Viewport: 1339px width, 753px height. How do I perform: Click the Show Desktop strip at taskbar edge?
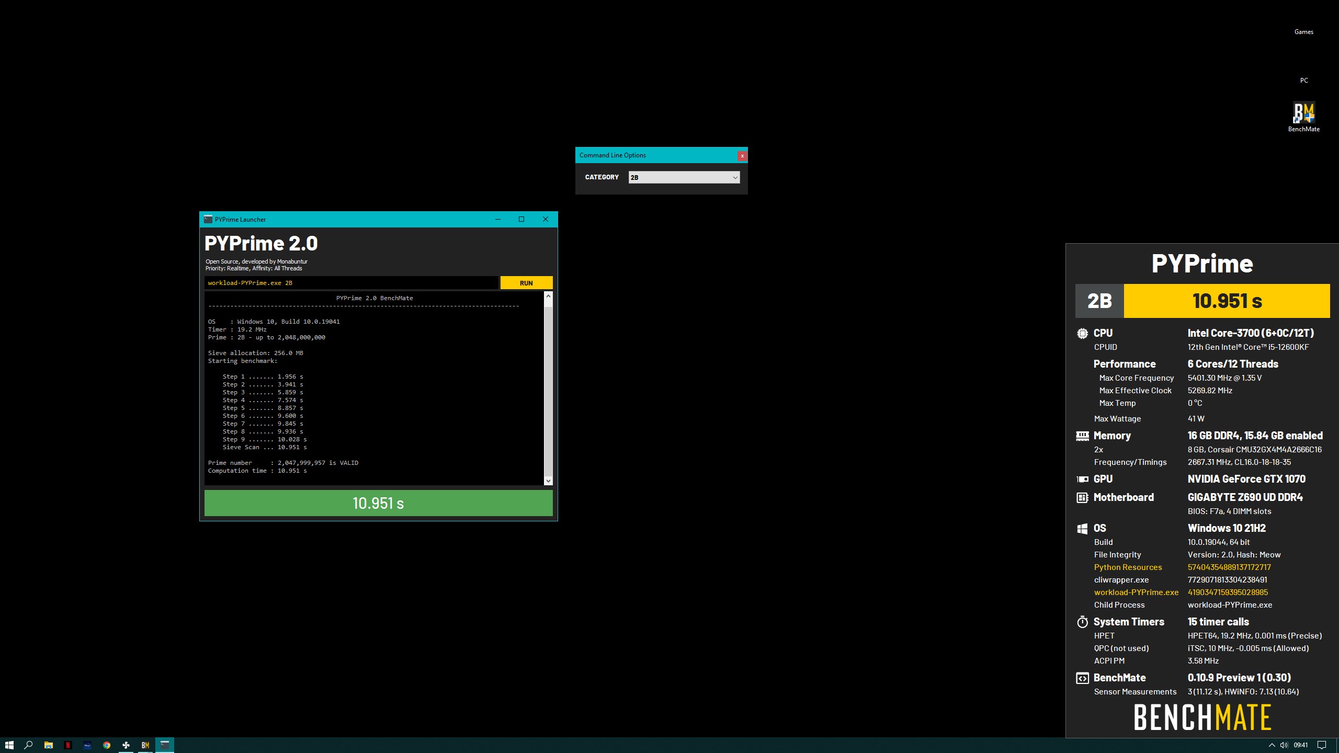point(1337,745)
